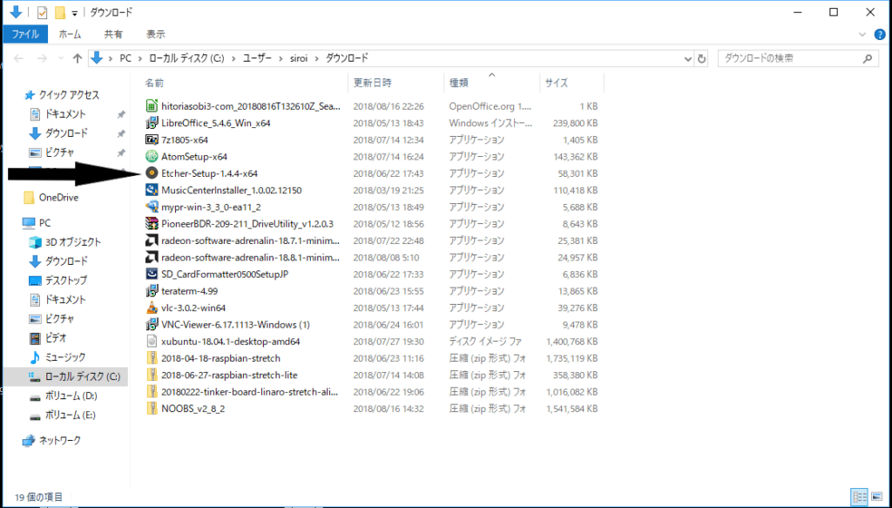Click the ダウンロードの検索 search box
The image size is (892, 508).
tap(788, 58)
